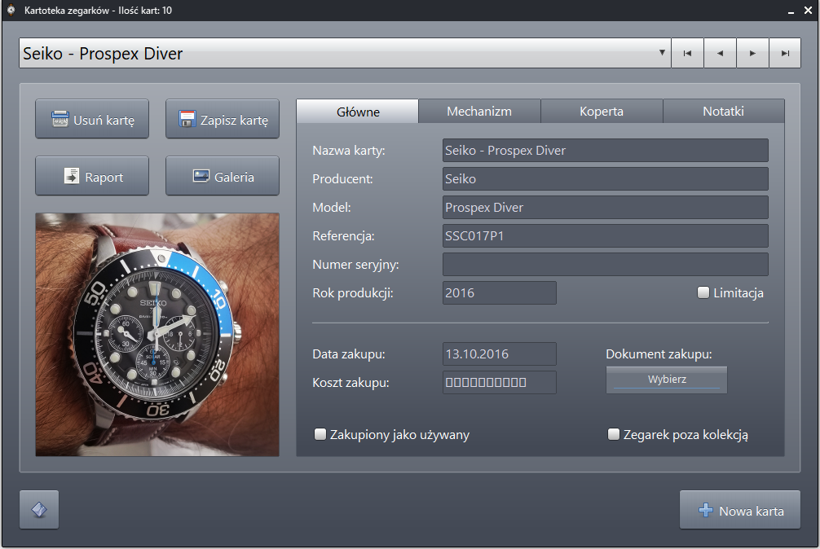
Task: Click the Referencja field showing SSC017P1
Action: click(x=605, y=235)
